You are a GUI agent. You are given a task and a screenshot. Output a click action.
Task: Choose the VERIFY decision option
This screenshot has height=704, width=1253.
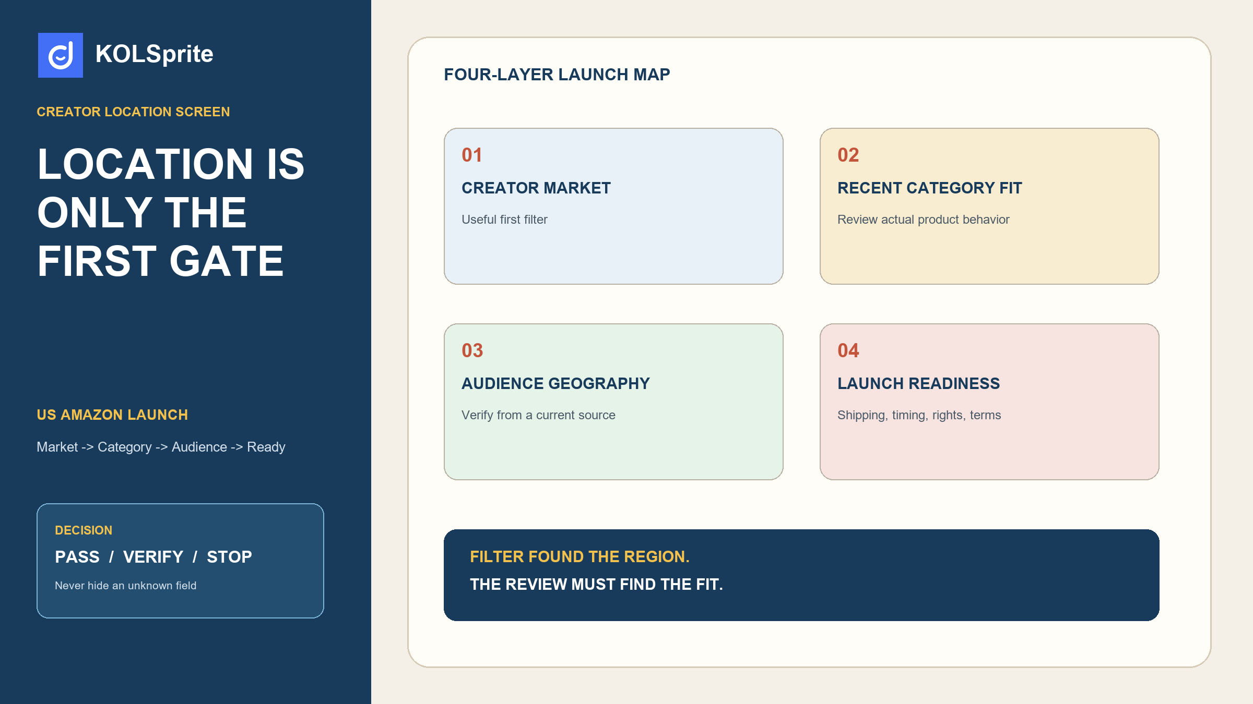pos(153,557)
